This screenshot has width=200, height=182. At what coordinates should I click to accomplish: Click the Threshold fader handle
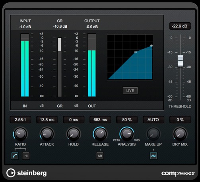[x=181, y=61]
